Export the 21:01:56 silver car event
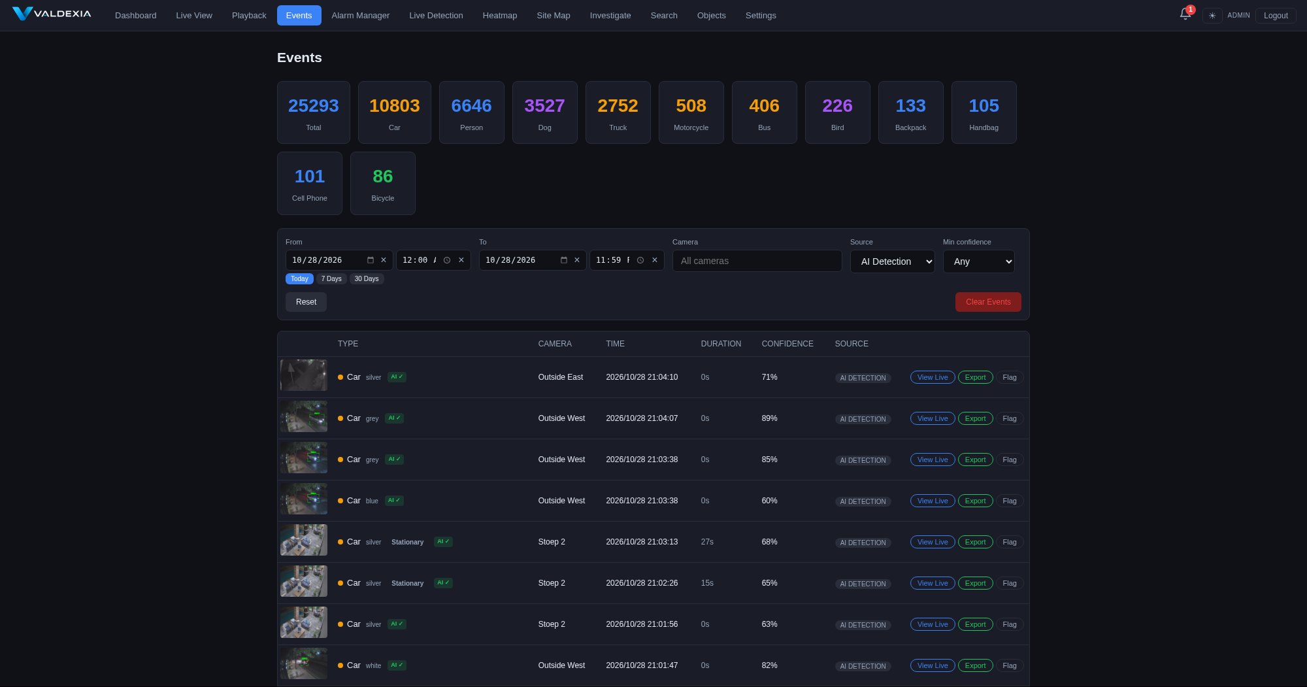The image size is (1307, 687). tap(975, 624)
